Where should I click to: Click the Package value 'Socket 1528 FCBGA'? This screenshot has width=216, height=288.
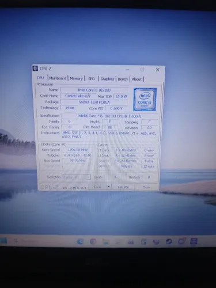94,102
